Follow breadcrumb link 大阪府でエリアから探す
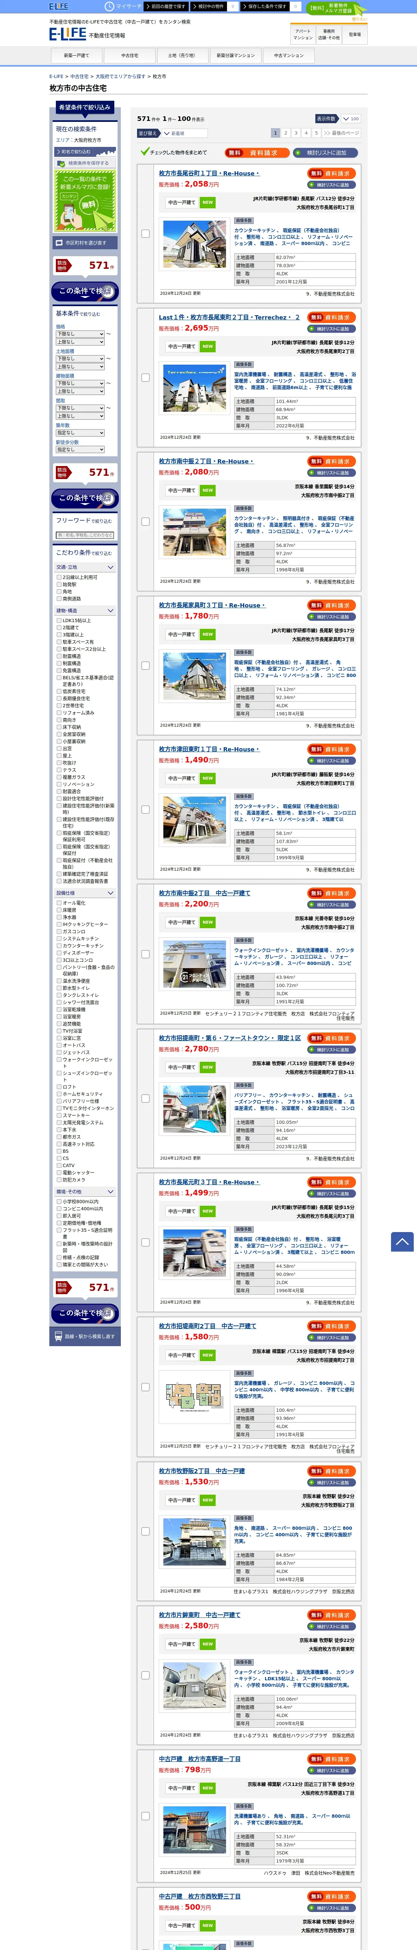The height and width of the screenshot is (1950, 417). click(x=120, y=76)
